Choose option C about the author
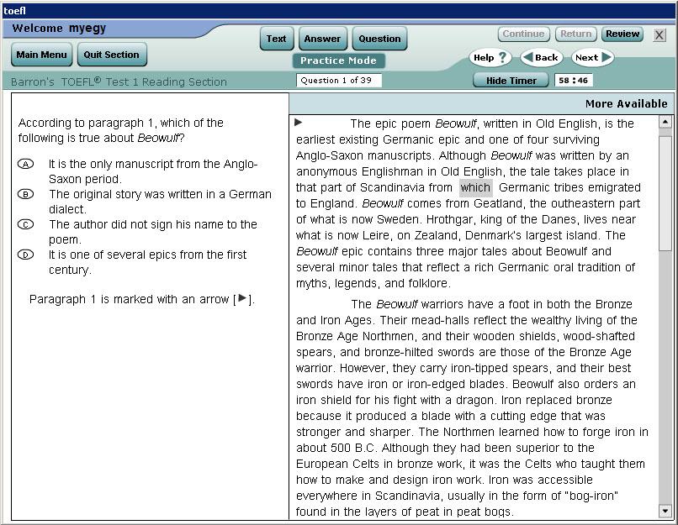Image resolution: width=678 pixels, height=525 pixels. (x=26, y=224)
